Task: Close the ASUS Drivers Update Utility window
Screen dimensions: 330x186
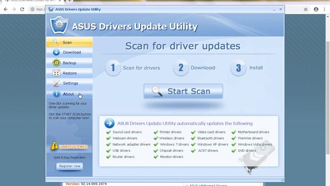Action: [280, 9]
